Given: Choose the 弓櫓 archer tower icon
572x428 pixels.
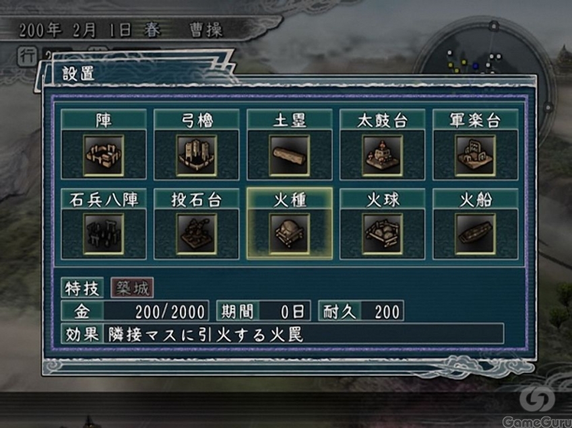Looking at the screenshot, I should pyautogui.click(x=196, y=156).
